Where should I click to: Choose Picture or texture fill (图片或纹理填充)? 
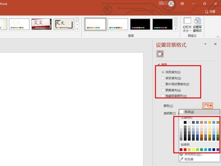click(x=163, y=84)
